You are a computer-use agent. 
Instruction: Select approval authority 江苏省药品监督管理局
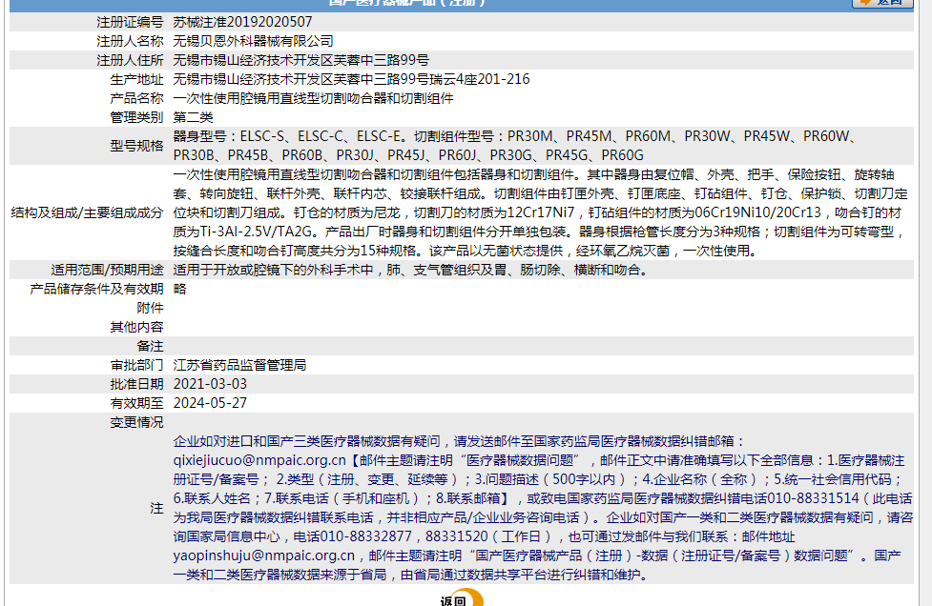pos(239,364)
